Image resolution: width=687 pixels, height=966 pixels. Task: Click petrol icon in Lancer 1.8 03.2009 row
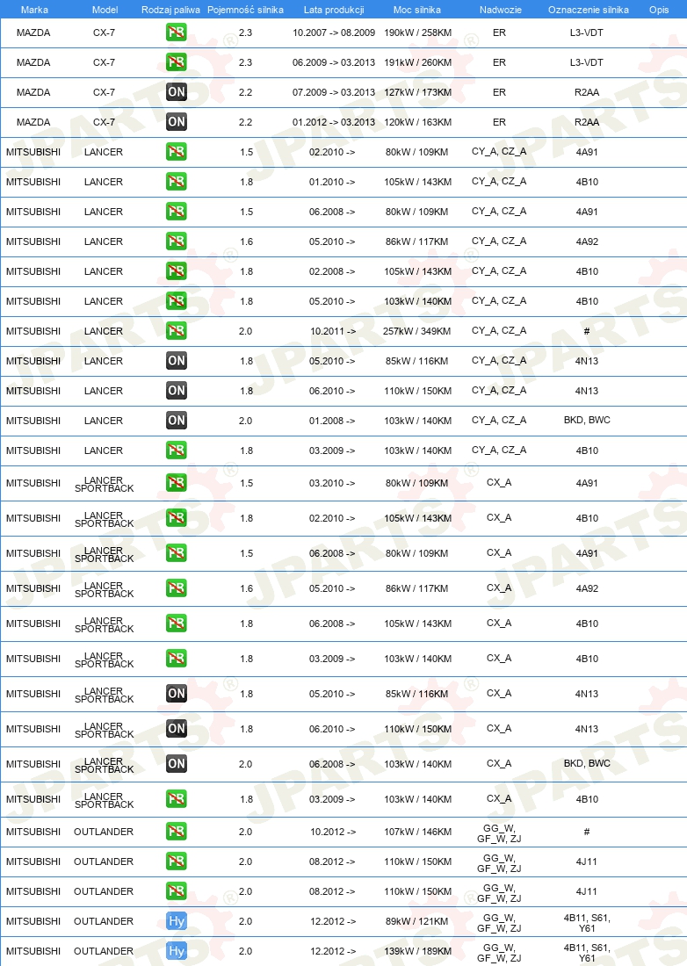coord(177,451)
